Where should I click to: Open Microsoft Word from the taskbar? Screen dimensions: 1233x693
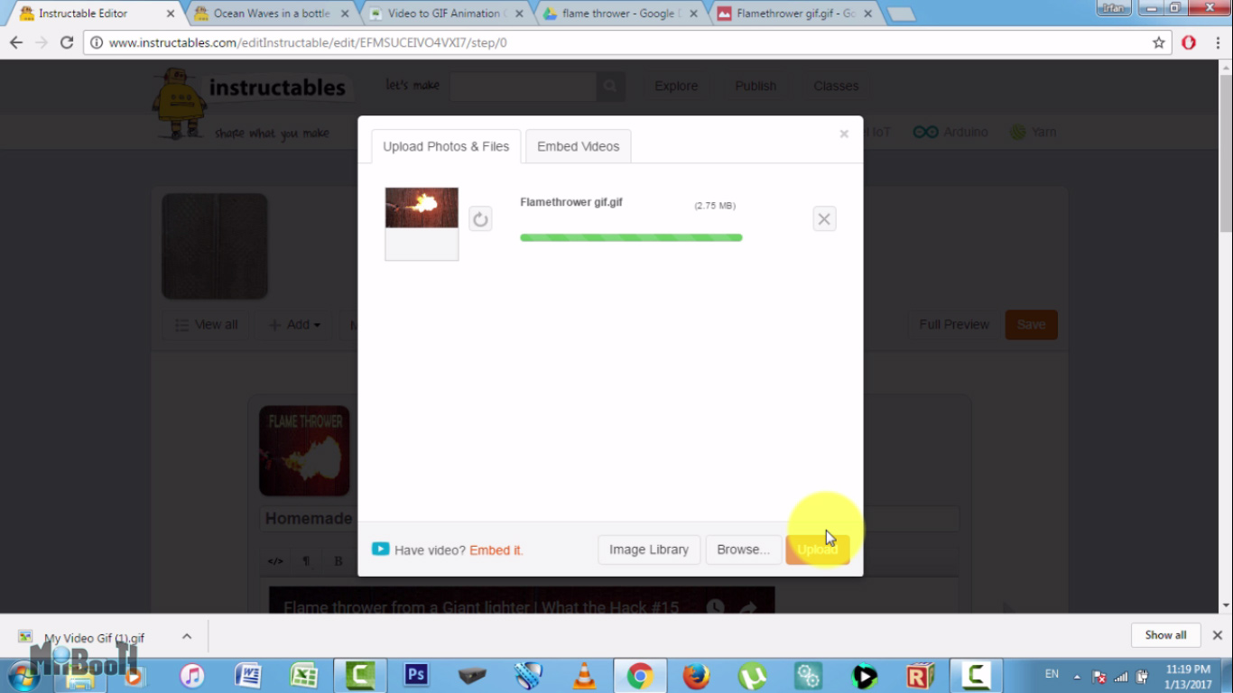(x=247, y=675)
